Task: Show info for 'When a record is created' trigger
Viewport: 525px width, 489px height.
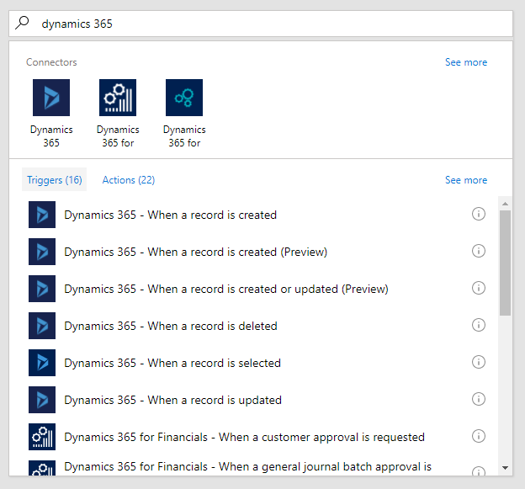Action: 479,215
